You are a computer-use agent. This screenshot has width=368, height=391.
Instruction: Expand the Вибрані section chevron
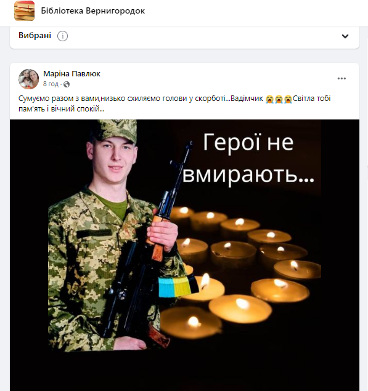(x=345, y=36)
